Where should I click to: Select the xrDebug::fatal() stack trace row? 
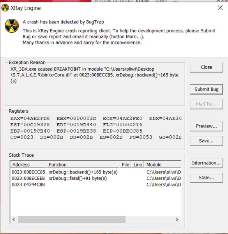(96, 178)
